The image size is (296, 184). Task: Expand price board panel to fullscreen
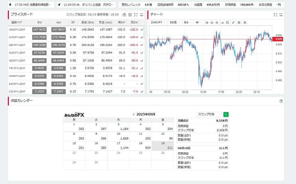click(x=136, y=15)
